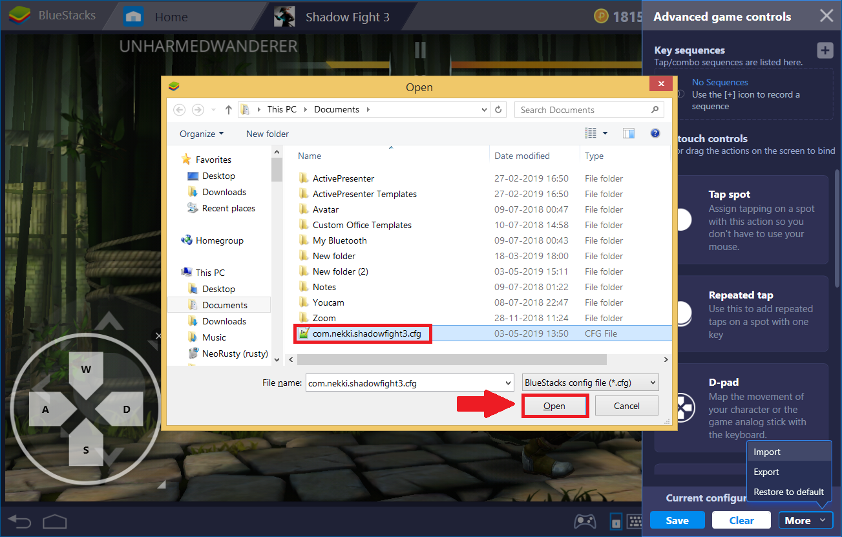Image resolution: width=842 pixels, height=537 pixels.
Task: Click the Repeated tap control icon
Action: (683, 315)
